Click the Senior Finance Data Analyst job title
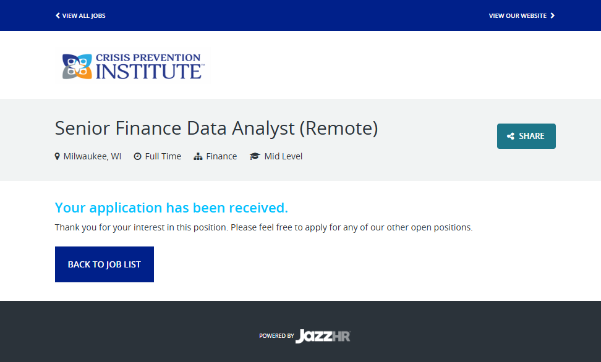 click(216, 128)
